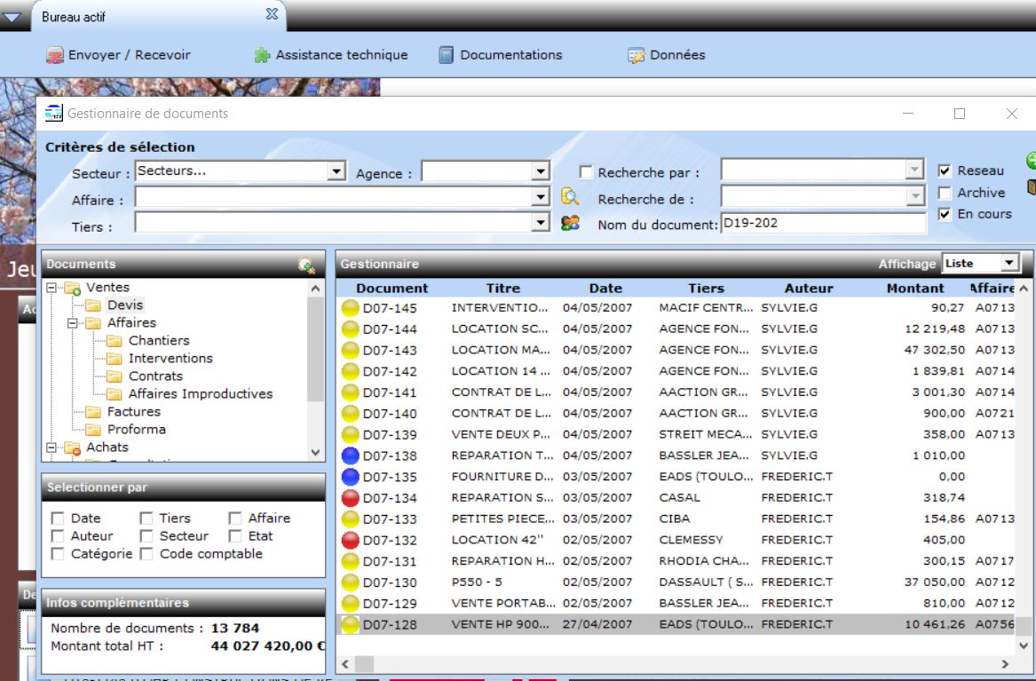Click the red status ball for D07-134
1036x681 pixels.
(351, 498)
